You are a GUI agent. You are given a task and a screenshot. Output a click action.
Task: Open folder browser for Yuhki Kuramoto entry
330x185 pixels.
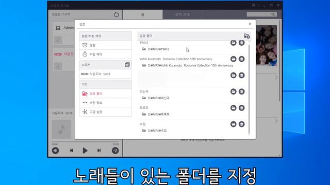pos(233,59)
